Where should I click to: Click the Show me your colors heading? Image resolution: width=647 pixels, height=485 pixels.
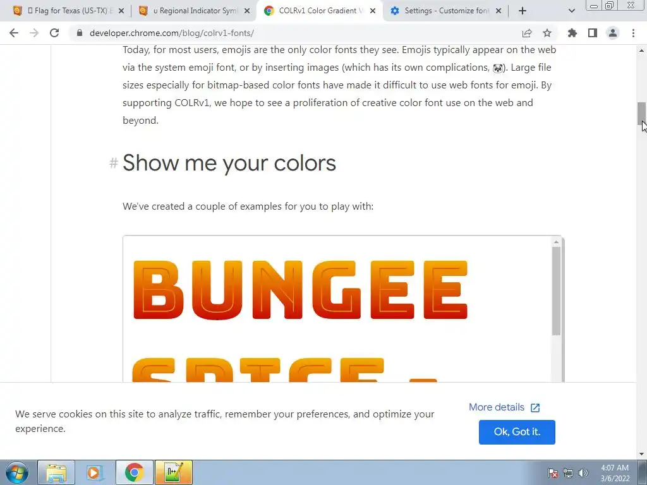click(229, 163)
